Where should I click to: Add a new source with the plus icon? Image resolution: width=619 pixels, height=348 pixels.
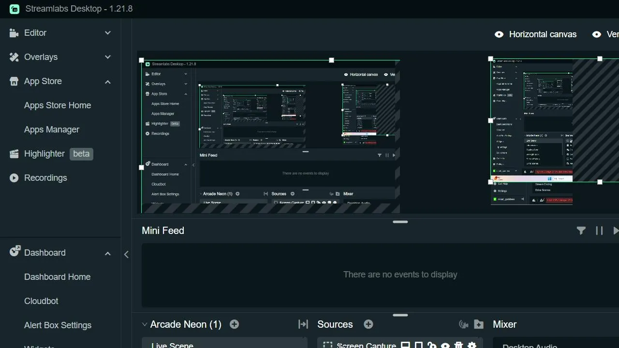[368, 324]
